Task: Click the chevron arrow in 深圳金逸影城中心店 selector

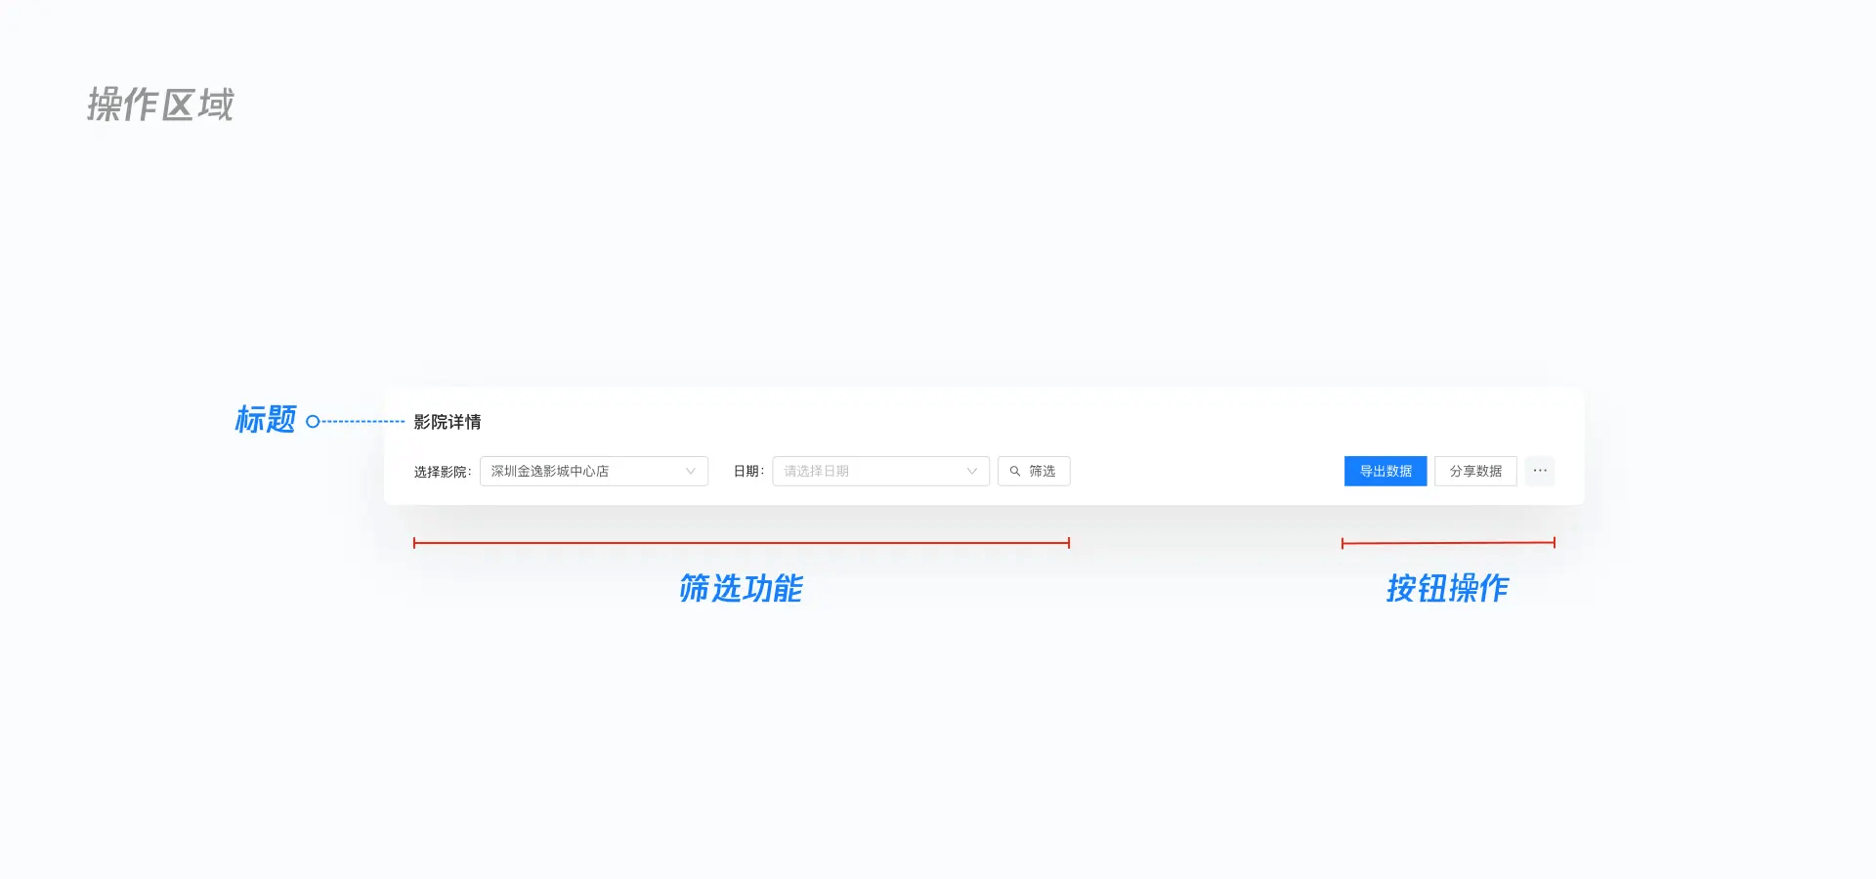Action: click(691, 471)
